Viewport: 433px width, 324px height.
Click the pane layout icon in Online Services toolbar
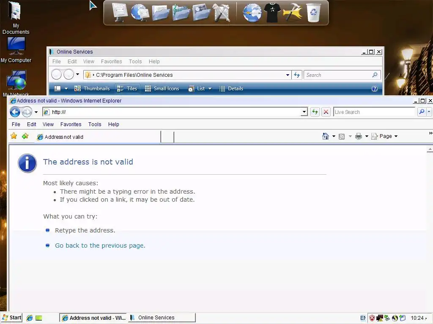click(58, 89)
